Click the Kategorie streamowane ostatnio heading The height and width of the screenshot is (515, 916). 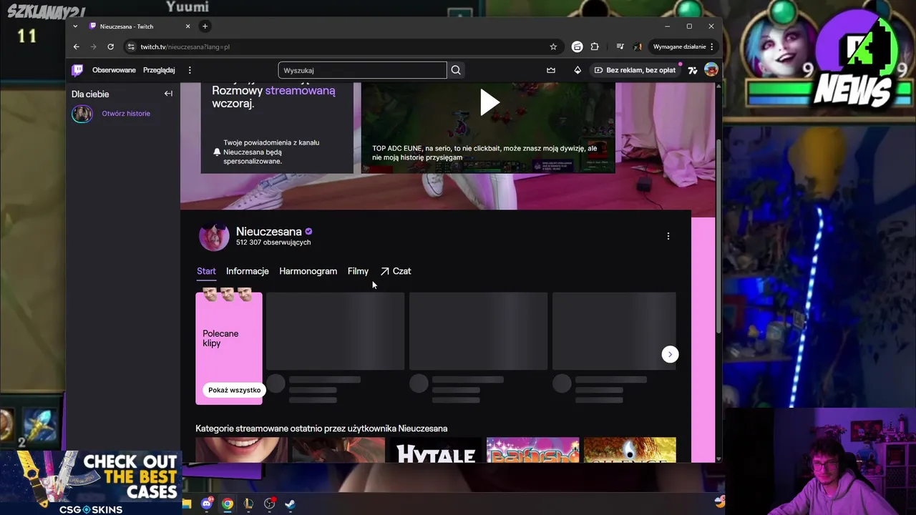click(321, 428)
